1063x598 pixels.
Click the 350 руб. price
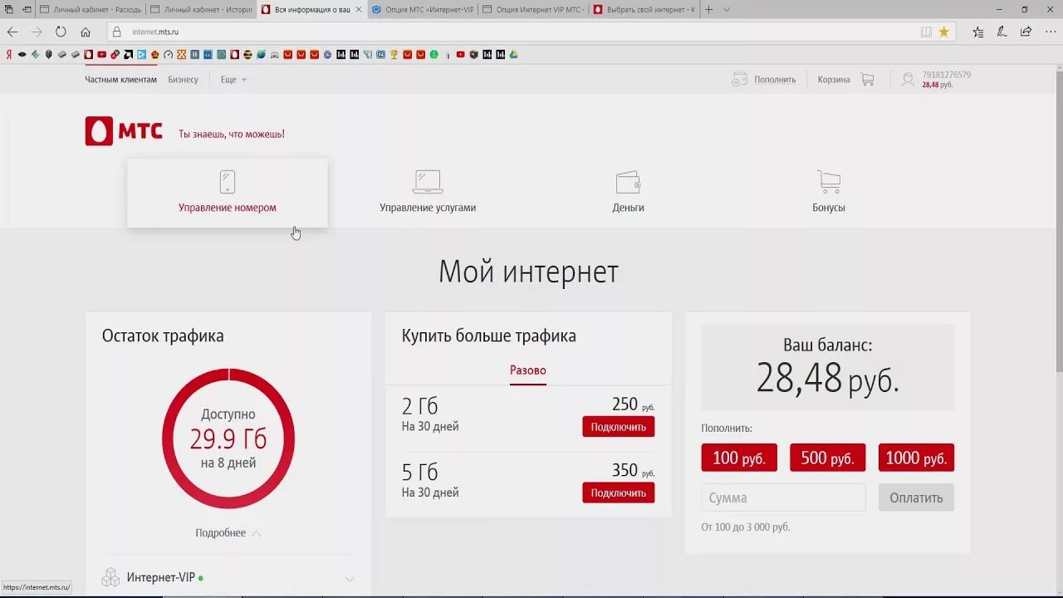[x=634, y=471]
